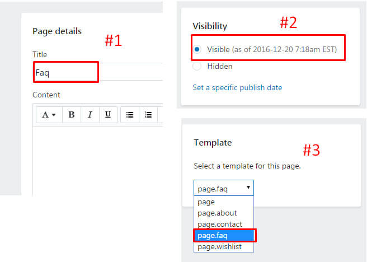Select page.contact in the template list
This screenshot has width=367, height=262.
coord(220,224)
